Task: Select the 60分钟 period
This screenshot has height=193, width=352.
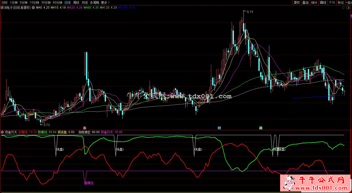Action: (x=58, y=3)
